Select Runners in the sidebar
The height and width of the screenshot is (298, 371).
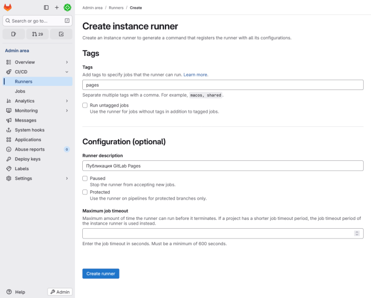tap(37, 82)
